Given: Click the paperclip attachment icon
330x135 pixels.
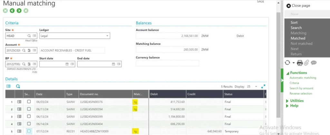Looking at the screenshot, I should click(x=306, y=63).
